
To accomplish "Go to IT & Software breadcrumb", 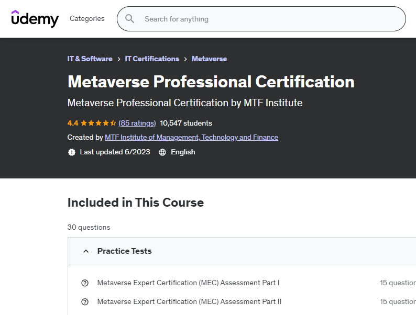I will tap(90, 59).
